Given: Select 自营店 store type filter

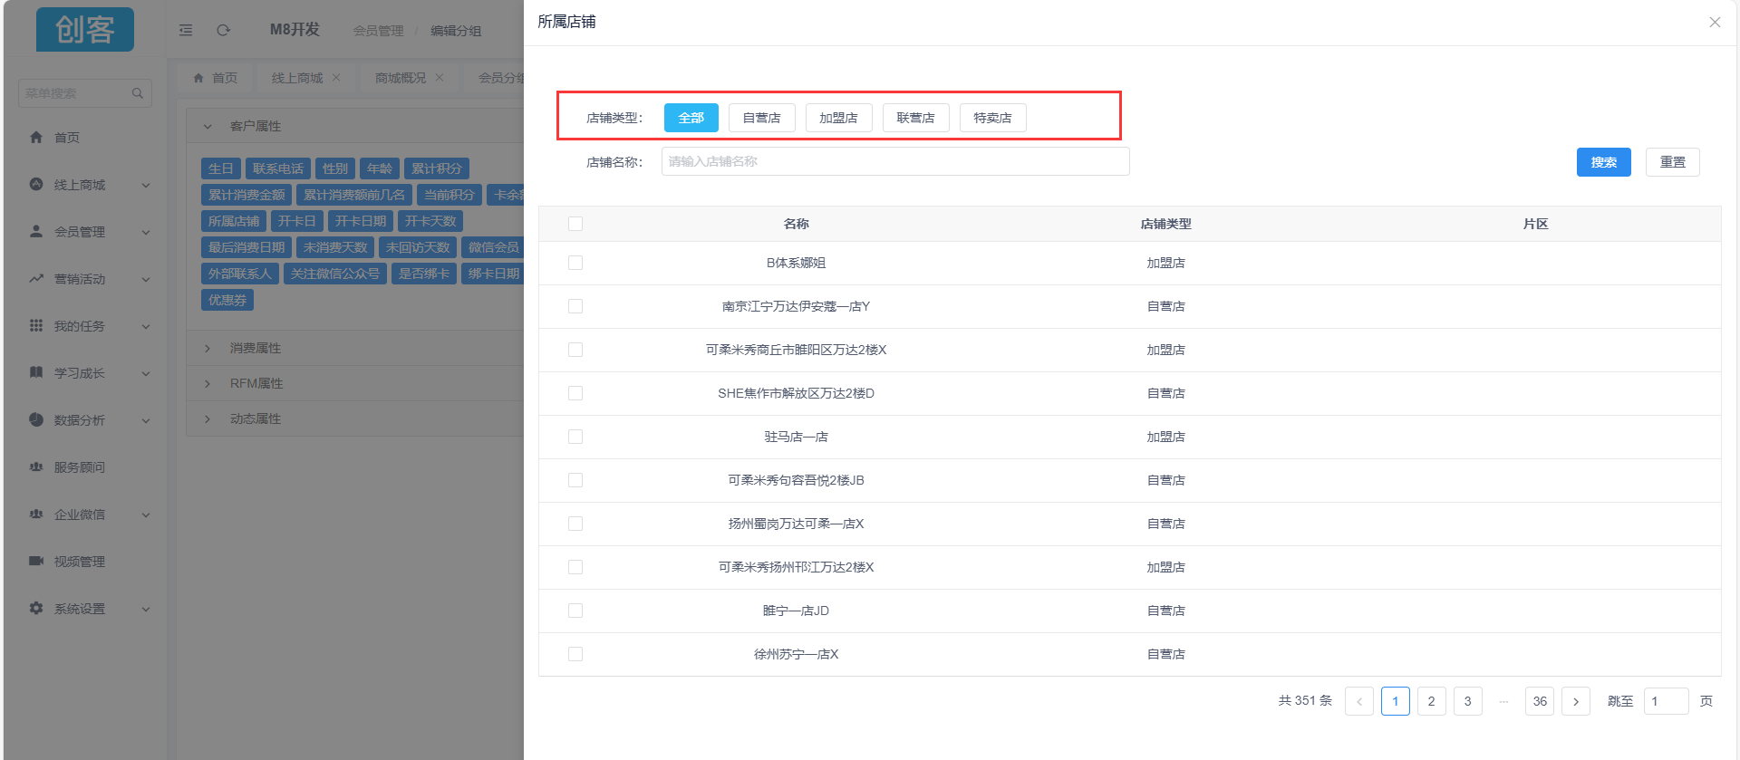Looking at the screenshot, I should click(762, 118).
